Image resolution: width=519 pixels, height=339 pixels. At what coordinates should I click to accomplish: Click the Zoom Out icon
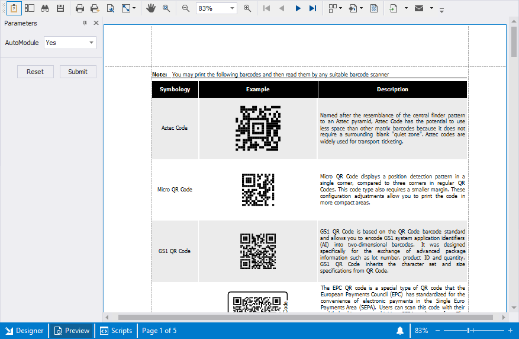tap(186, 8)
